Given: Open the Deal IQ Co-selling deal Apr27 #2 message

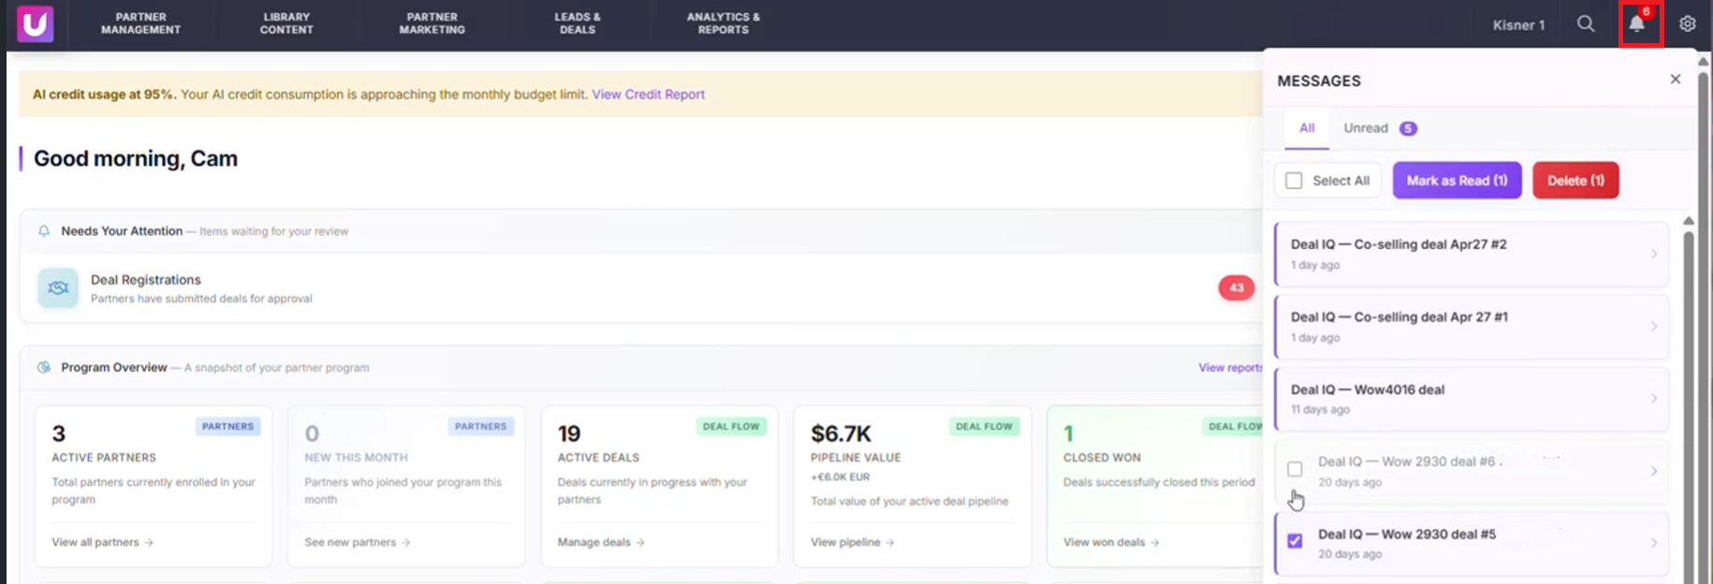Looking at the screenshot, I should pyautogui.click(x=1471, y=254).
